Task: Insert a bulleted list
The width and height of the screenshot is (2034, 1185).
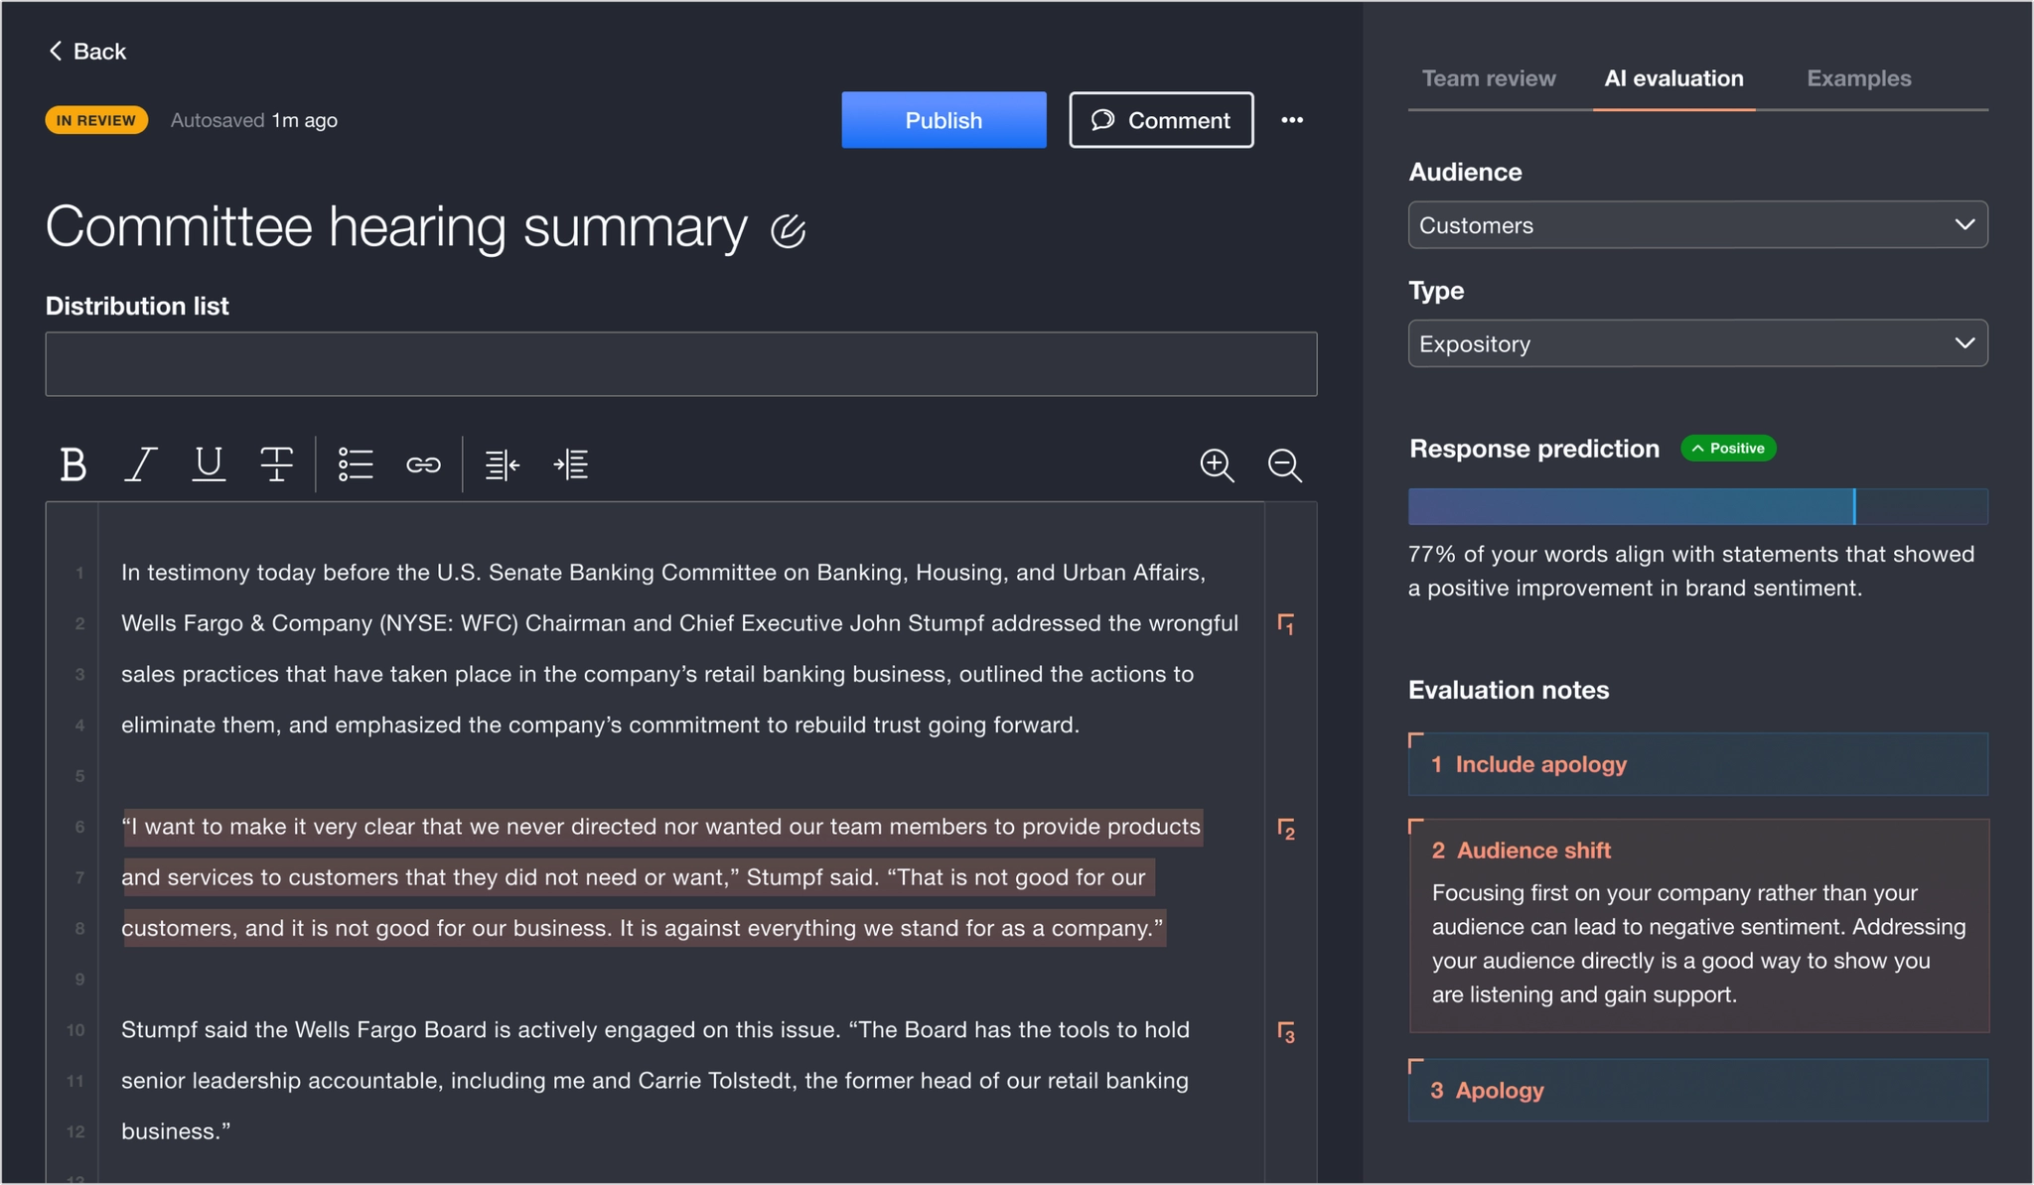Action: (355, 464)
